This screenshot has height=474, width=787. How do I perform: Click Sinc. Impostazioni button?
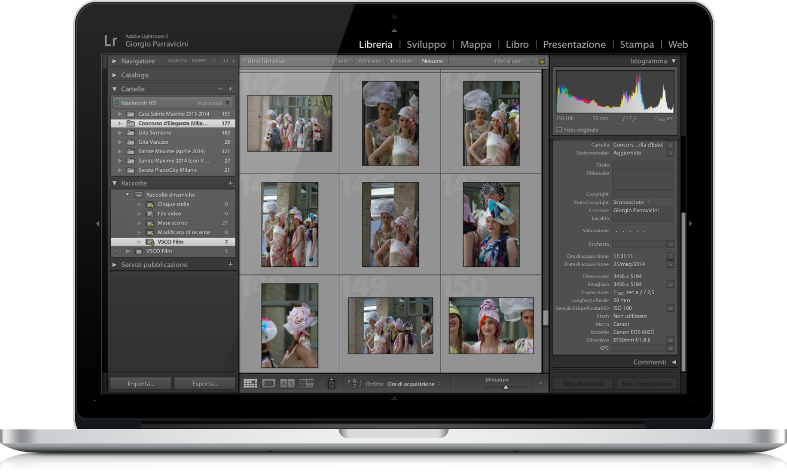(x=647, y=384)
